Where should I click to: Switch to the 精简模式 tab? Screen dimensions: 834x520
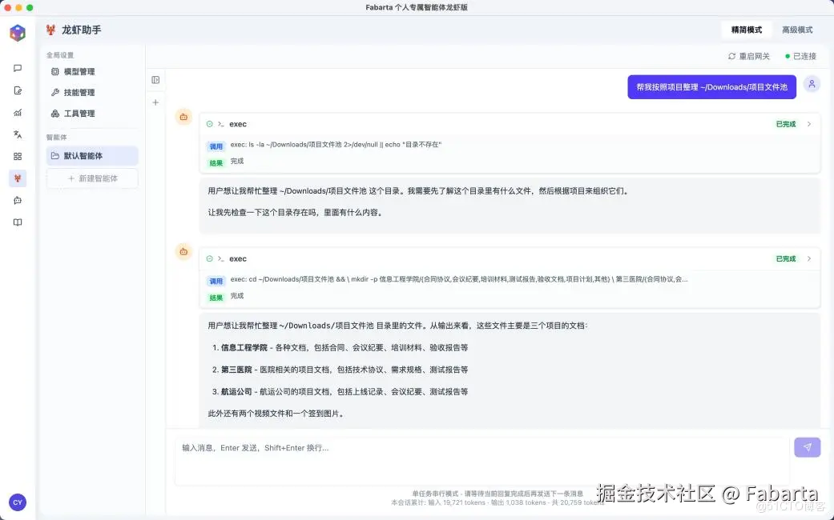coord(745,30)
